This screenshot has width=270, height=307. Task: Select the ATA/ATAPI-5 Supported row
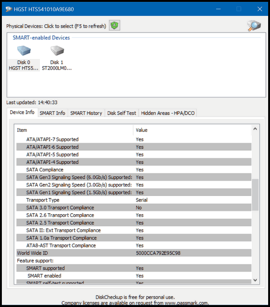coord(134,155)
